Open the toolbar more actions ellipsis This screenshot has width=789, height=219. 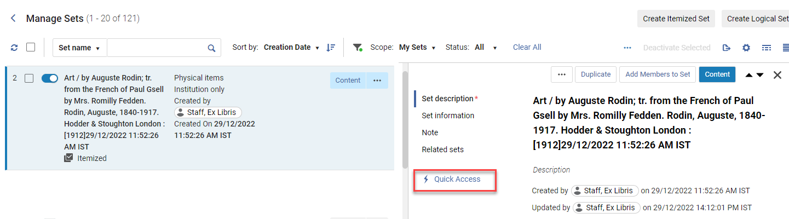627,48
